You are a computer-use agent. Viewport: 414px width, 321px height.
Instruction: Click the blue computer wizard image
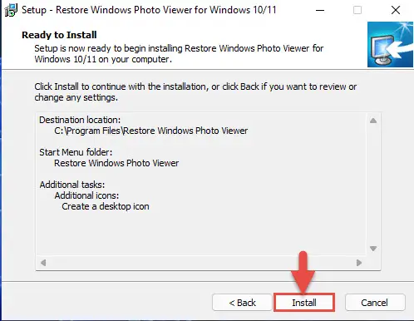(x=390, y=44)
